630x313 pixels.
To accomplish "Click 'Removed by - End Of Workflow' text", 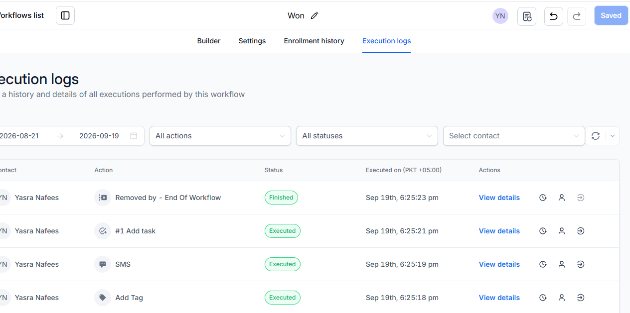I will pyautogui.click(x=168, y=198).
